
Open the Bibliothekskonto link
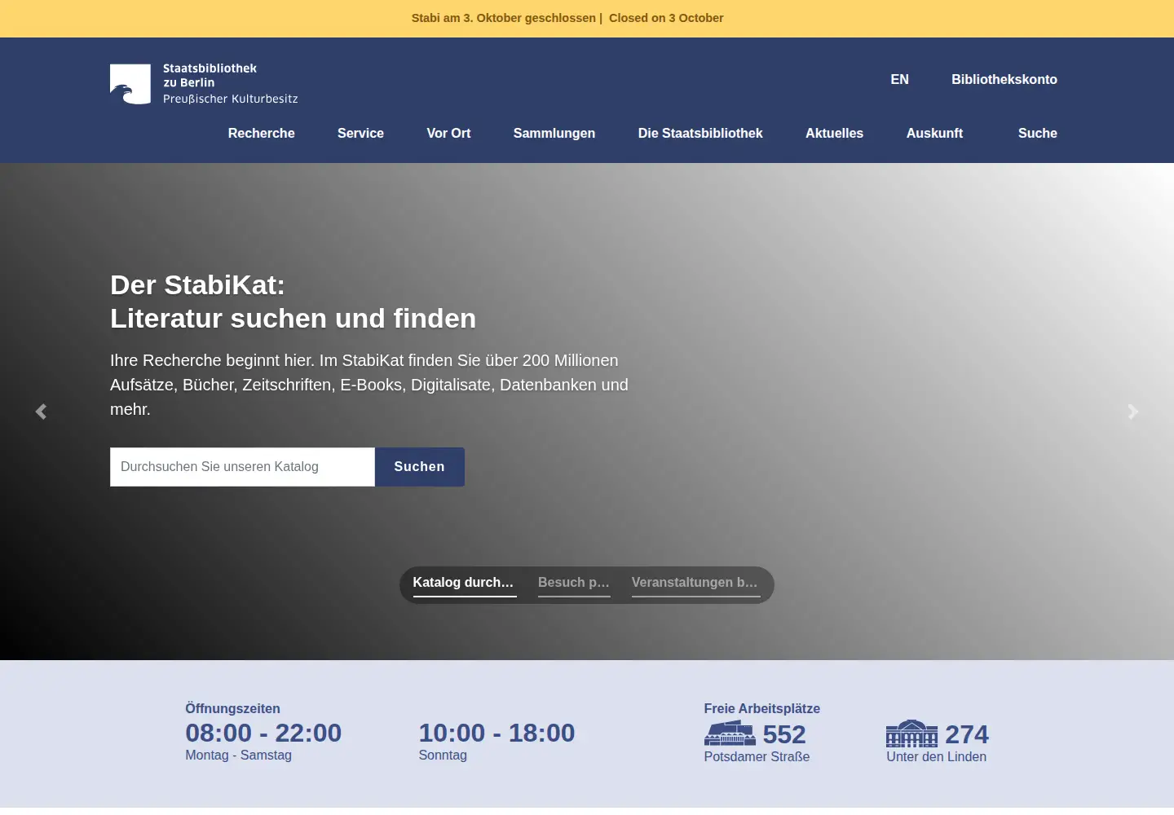[1004, 79]
